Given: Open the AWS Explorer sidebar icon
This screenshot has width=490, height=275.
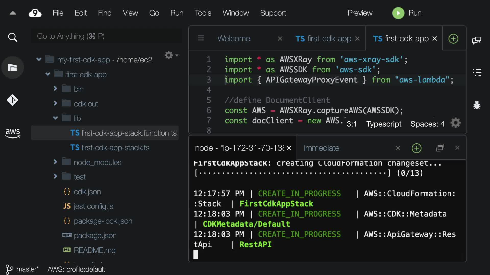Looking at the screenshot, I should (13, 133).
